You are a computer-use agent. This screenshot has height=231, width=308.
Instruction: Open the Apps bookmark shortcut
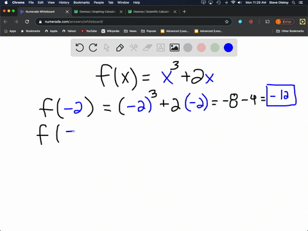[10, 31]
